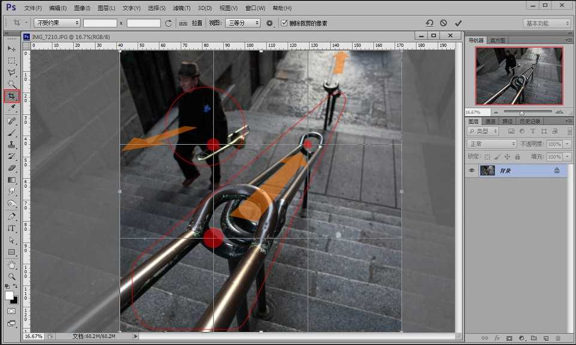
Task: Toggle type layer filter
Action: point(533,131)
